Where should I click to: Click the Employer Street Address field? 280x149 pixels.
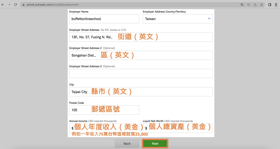tap(141, 37)
